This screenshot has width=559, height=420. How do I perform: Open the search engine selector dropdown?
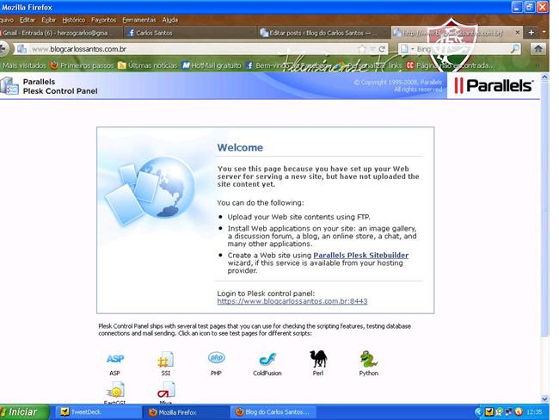(x=408, y=49)
